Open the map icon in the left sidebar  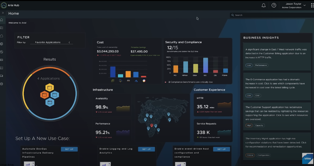[2, 28]
